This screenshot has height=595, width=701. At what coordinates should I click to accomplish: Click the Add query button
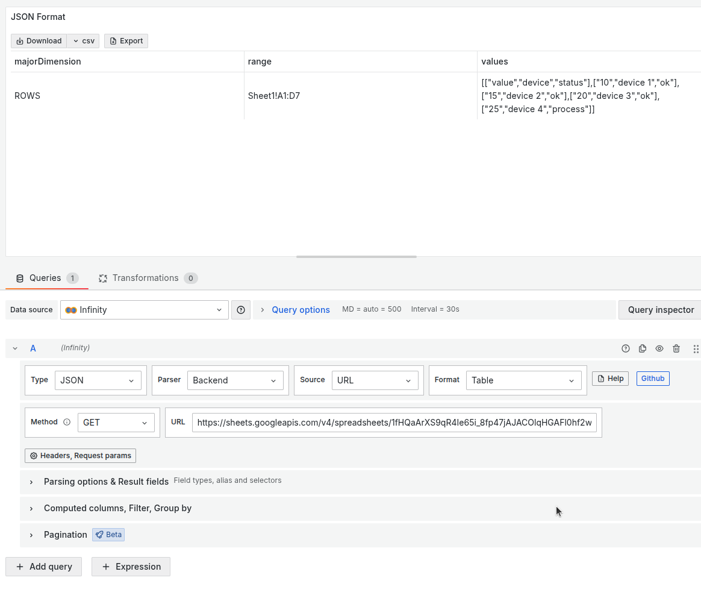pyautogui.click(x=43, y=567)
